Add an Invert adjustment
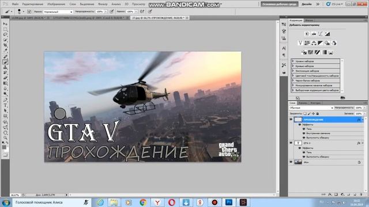 point(304,52)
